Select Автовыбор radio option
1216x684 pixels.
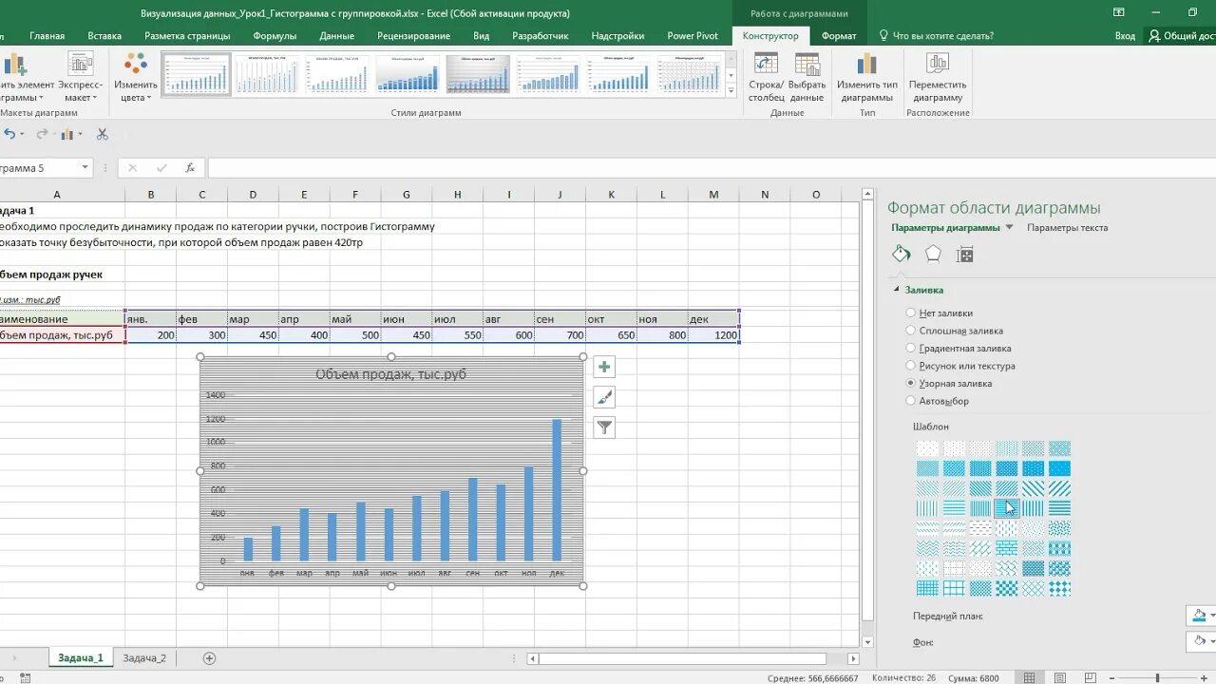(911, 401)
